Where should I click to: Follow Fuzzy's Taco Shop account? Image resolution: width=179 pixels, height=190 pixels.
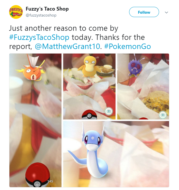144,12
